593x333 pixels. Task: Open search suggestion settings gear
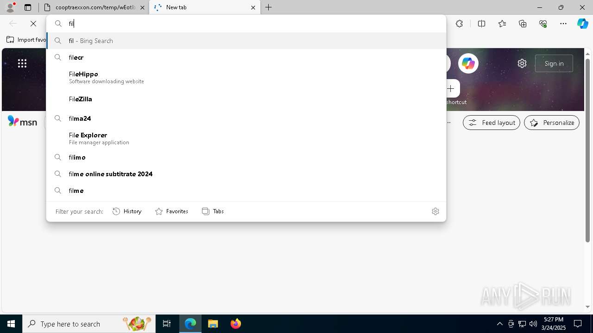[435, 211]
